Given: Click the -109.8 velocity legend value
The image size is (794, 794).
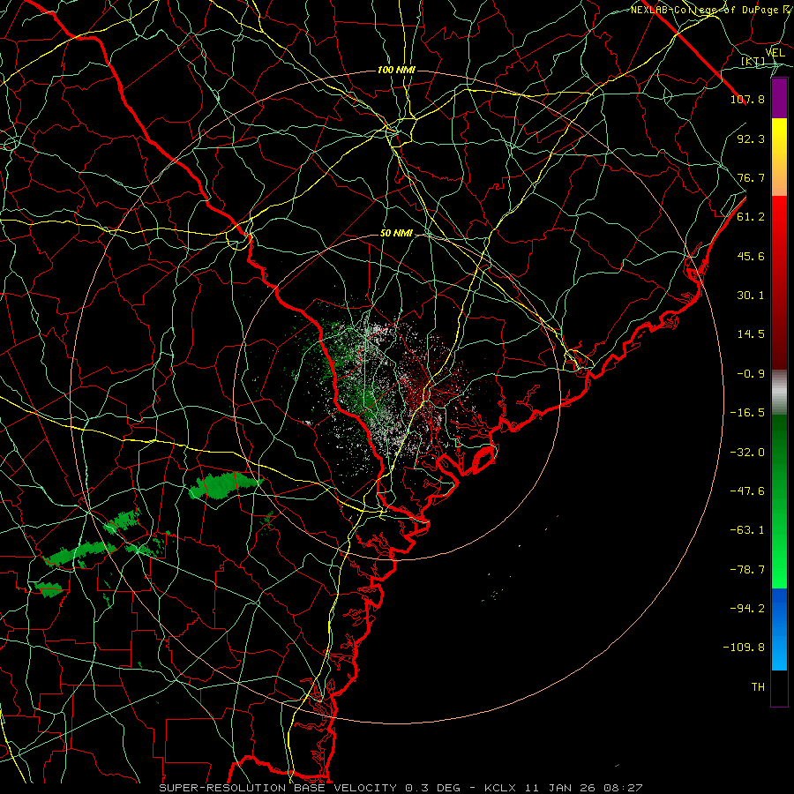Looking at the screenshot, I should 744,648.
